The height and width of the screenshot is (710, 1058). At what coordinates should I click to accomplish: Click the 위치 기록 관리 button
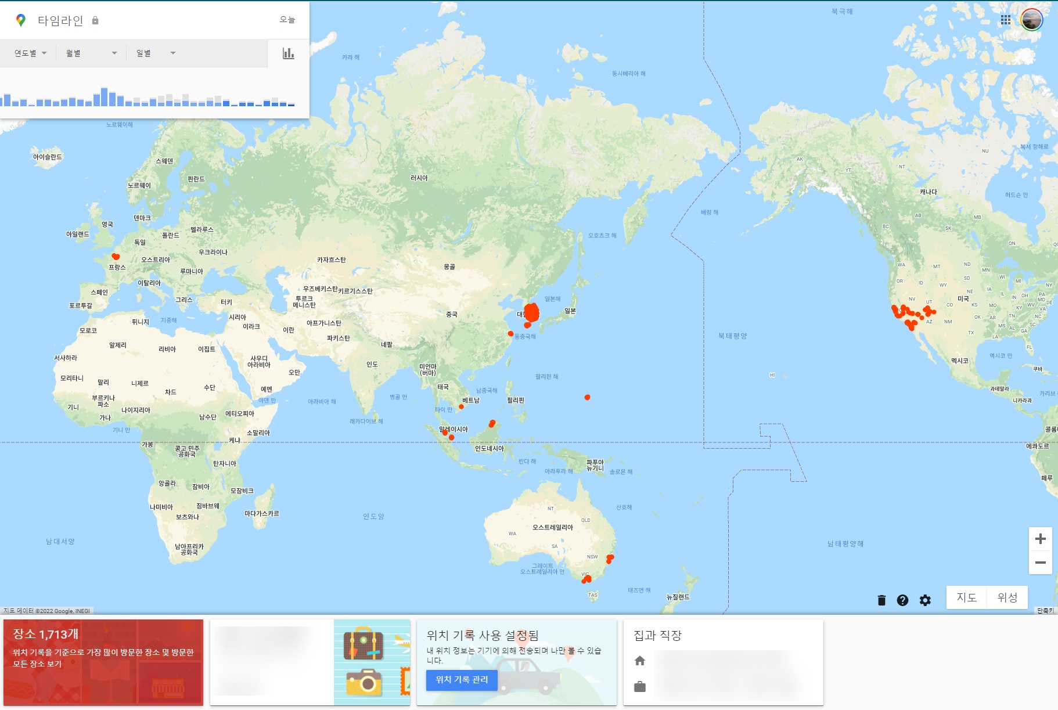[462, 680]
